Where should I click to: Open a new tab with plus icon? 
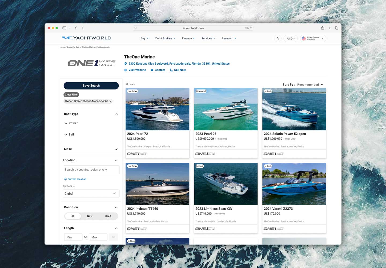pyautogui.click(x=329, y=28)
